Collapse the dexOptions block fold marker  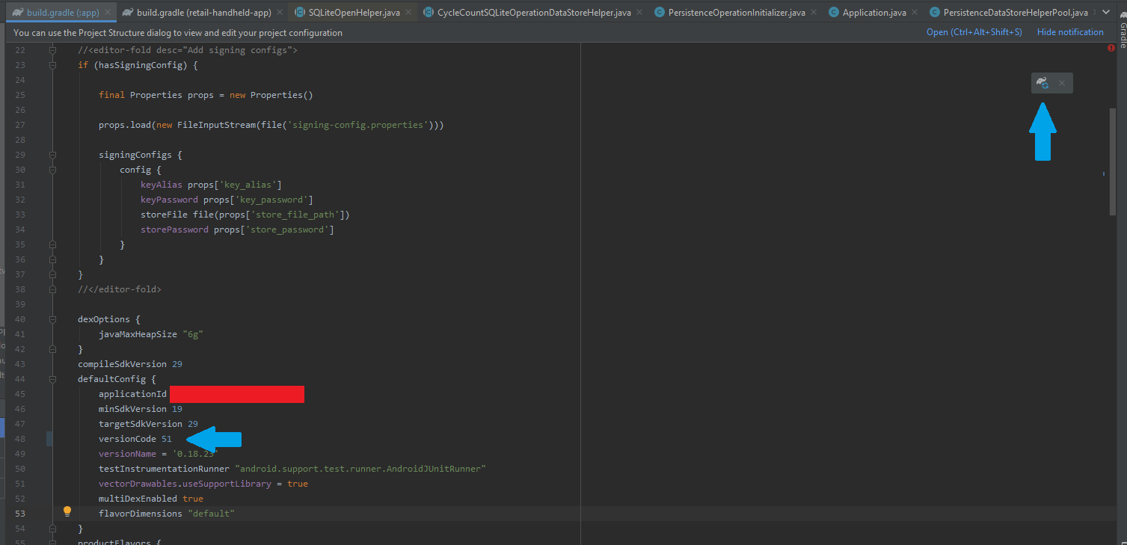(52, 319)
